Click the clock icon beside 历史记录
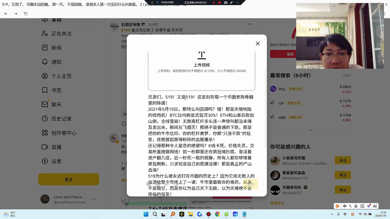Viewport: 390px width, 219px height. coord(45,119)
